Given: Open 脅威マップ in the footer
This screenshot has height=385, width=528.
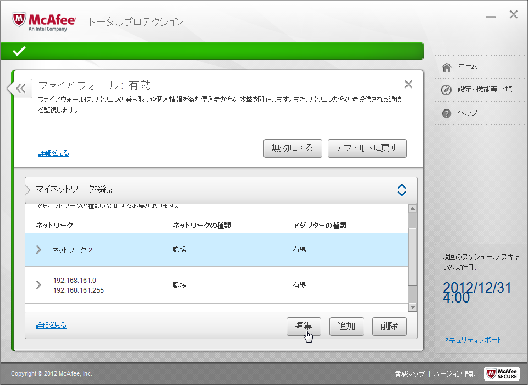Looking at the screenshot, I should point(409,373).
